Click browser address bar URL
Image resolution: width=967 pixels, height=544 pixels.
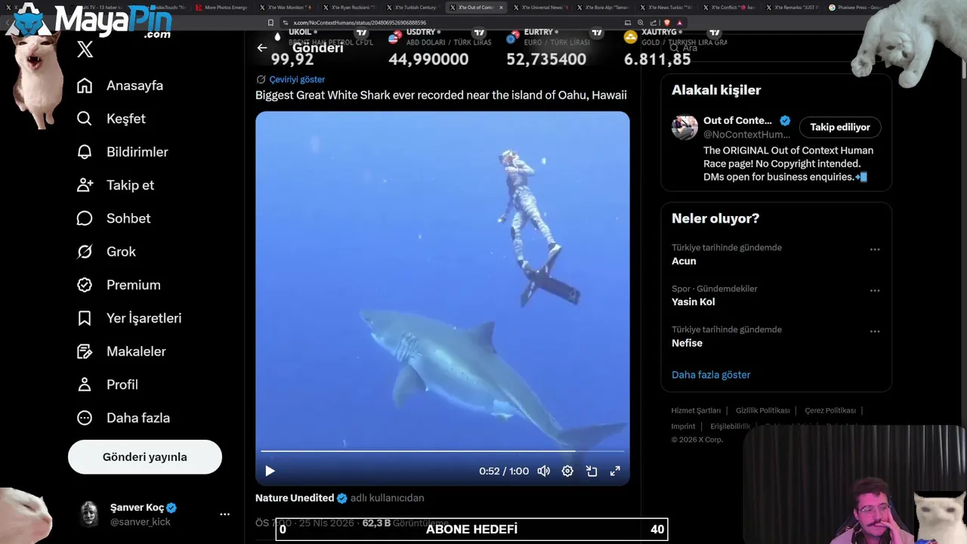[x=360, y=23]
